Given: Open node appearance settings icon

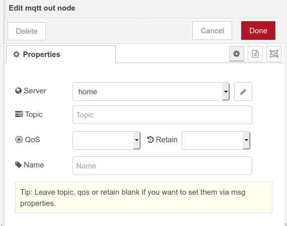Looking at the screenshot, I should coord(274,54).
